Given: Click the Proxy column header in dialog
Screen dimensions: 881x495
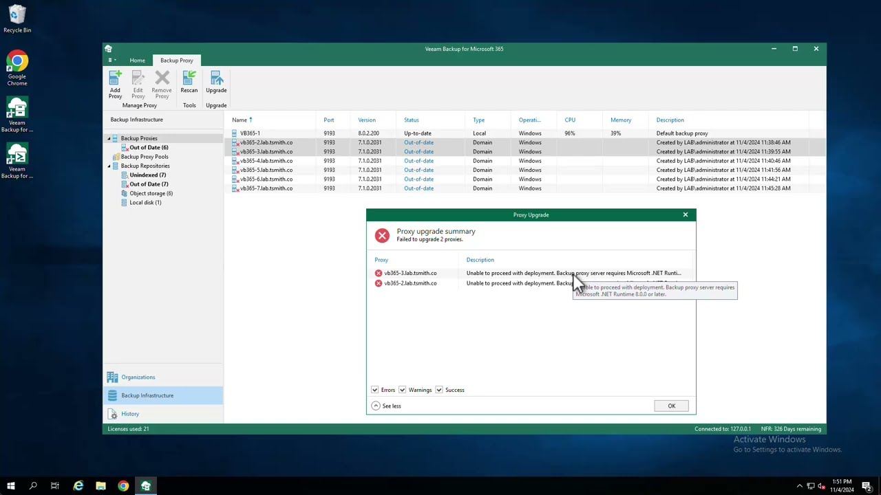Looking at the screenshot, I should [381, 260].
